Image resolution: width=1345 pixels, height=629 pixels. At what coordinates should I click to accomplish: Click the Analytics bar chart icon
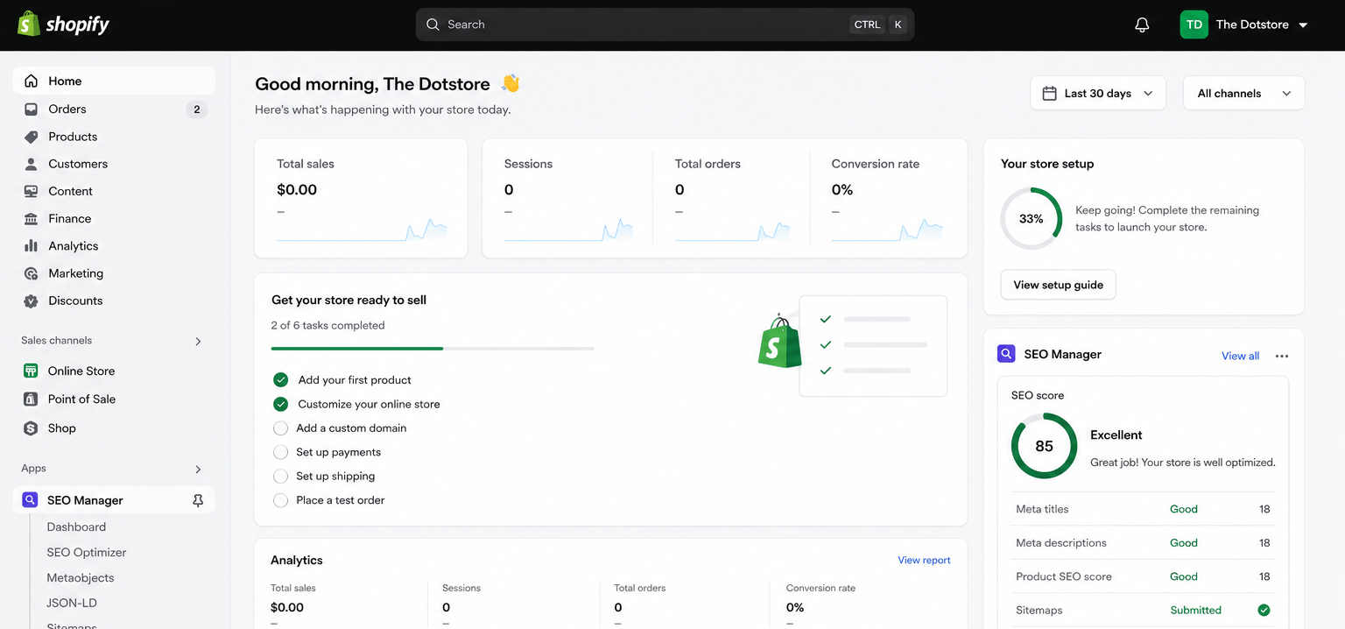pos(32,246)
